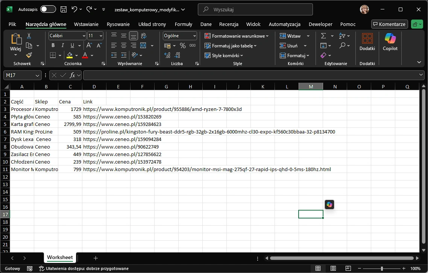Click the Save icon in the title bar
428x273 pixels.
coord(63,9)
